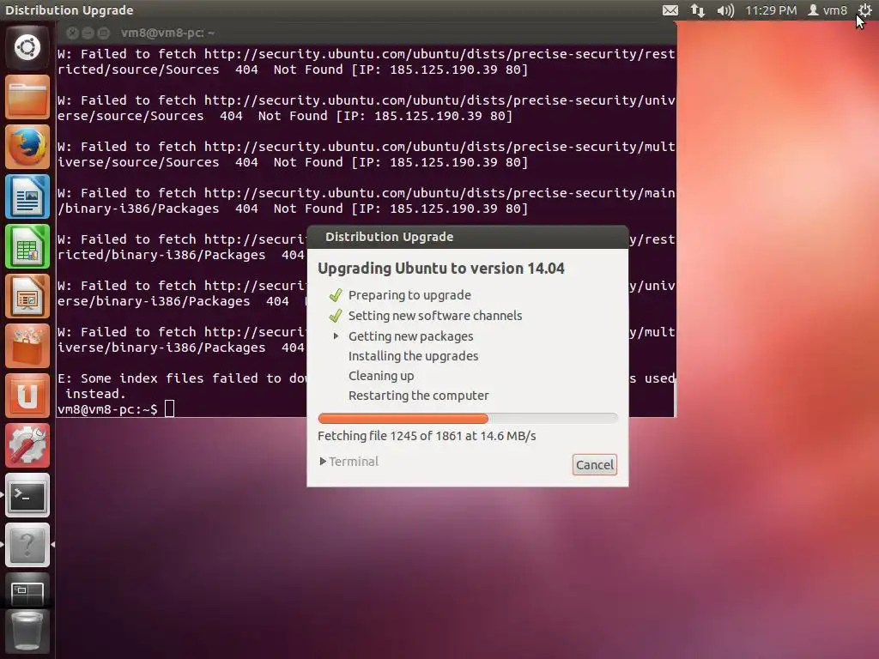Open Ubuntu Software Center launcher icon
879x659 pixels.
27,346
